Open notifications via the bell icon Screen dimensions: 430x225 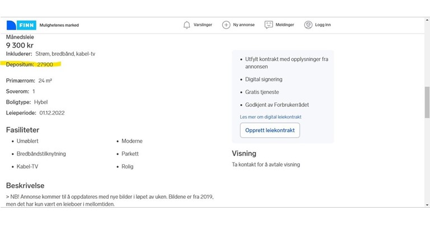point(187,25)
